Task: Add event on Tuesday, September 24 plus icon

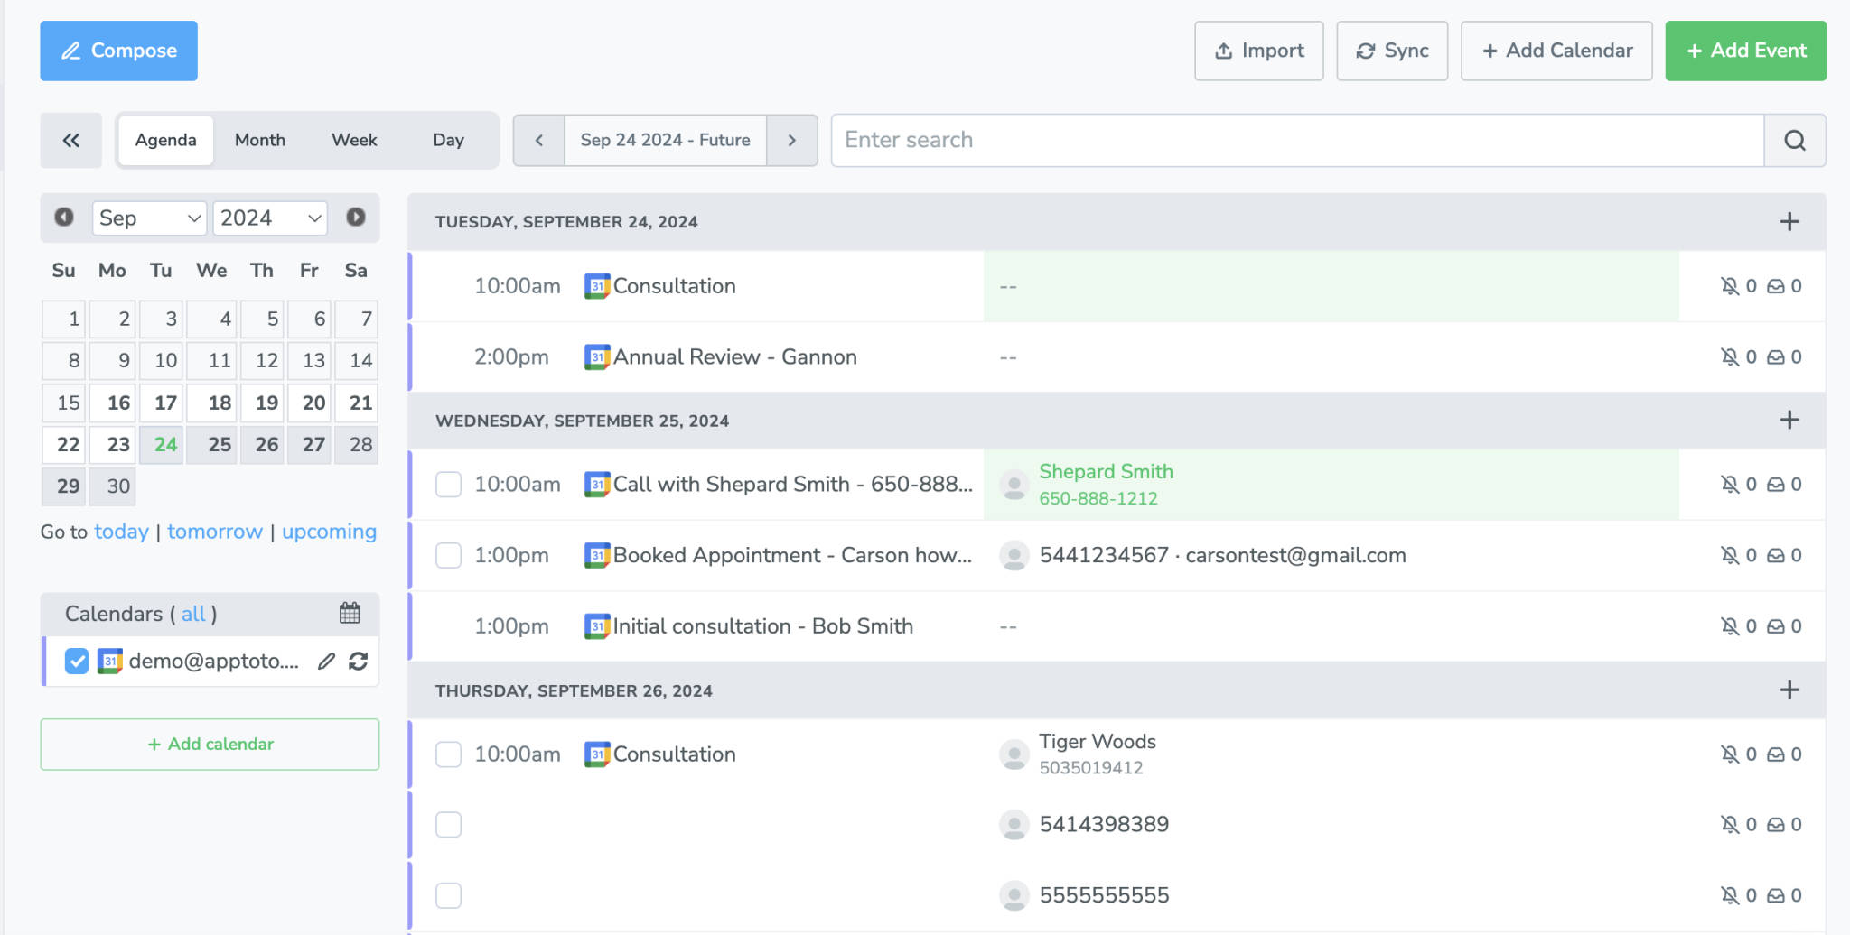Action: [1789, 222]
